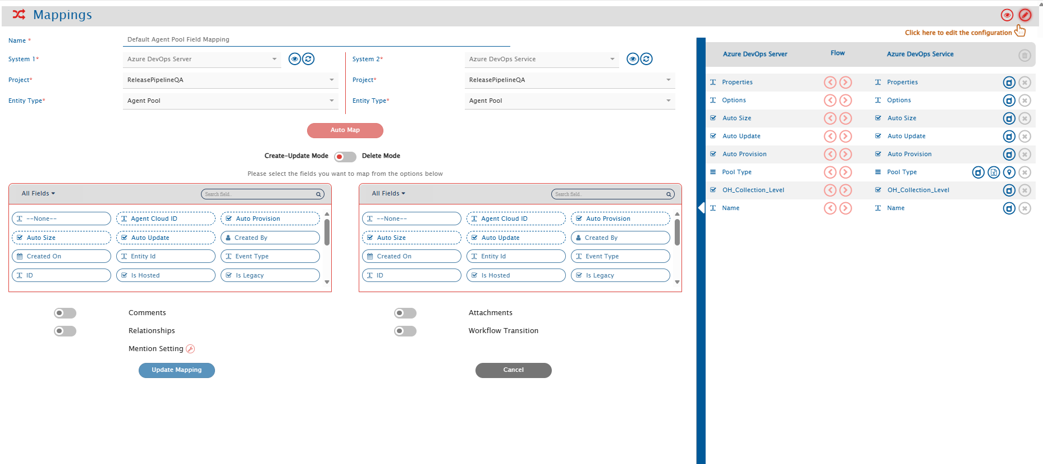Toggle the Comments switch
Image resolution: width=1043 pixels, height=464 pixels.
pos(65,313)
